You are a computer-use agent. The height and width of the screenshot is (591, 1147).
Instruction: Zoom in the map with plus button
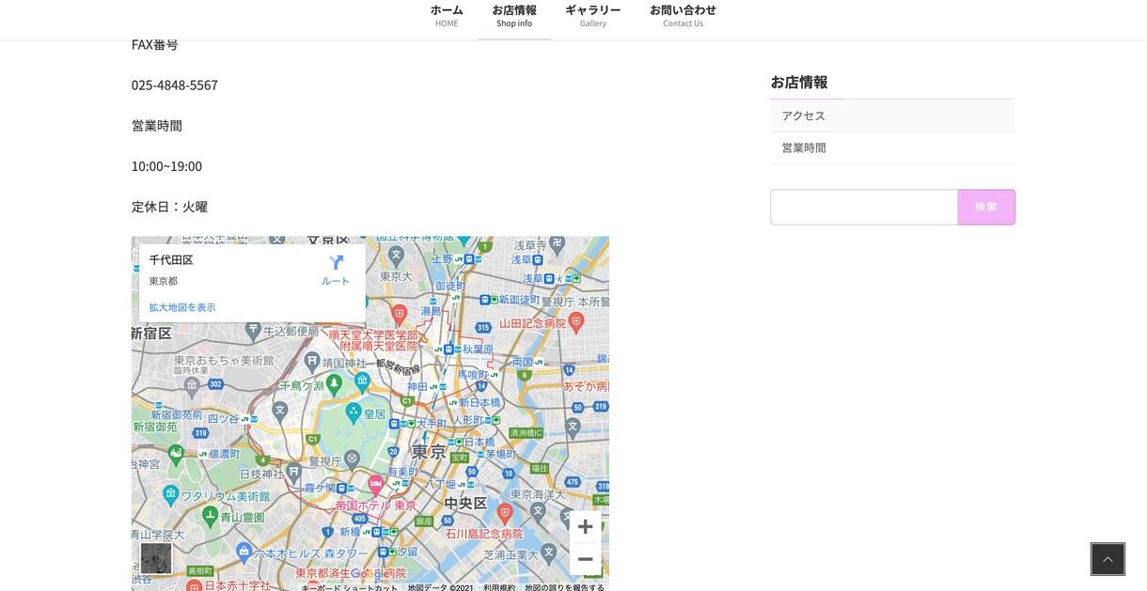tap(585, 526)
